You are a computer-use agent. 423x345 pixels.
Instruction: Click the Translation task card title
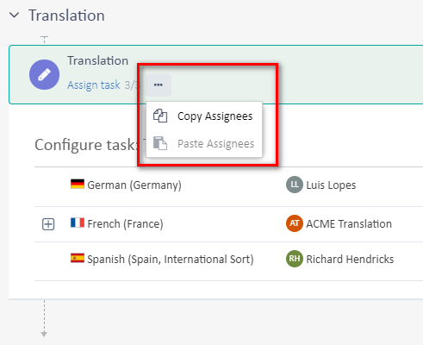(97, 60)
